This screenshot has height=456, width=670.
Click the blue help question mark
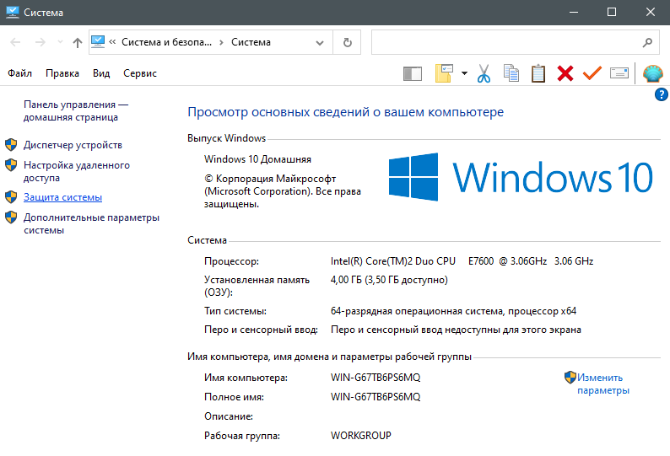662,94
